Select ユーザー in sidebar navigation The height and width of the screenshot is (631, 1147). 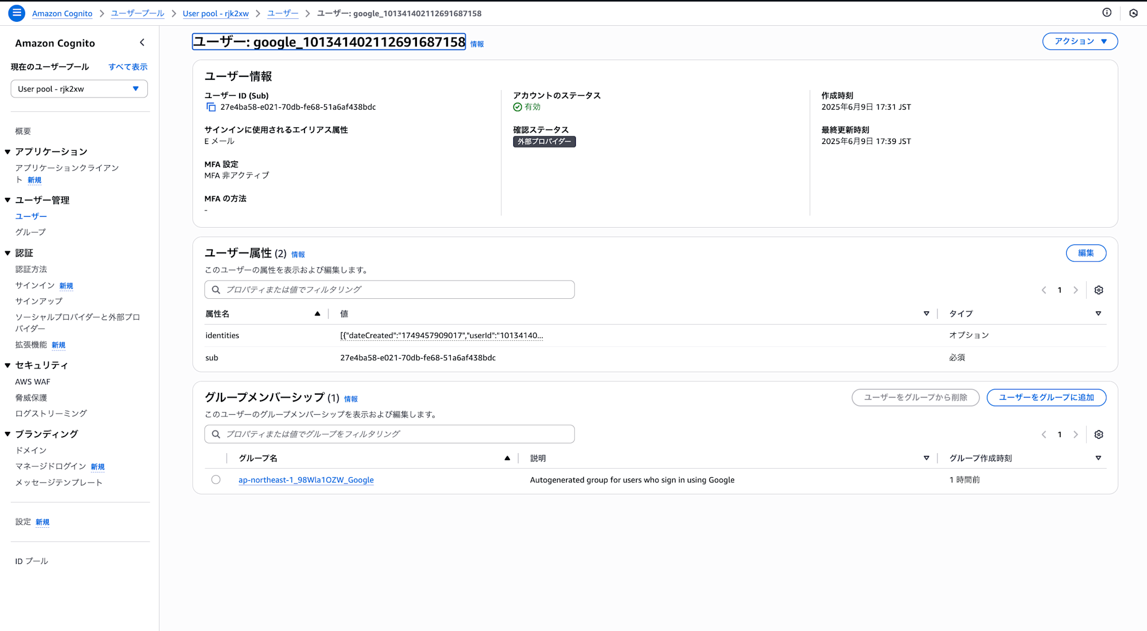tap(31, 216)
